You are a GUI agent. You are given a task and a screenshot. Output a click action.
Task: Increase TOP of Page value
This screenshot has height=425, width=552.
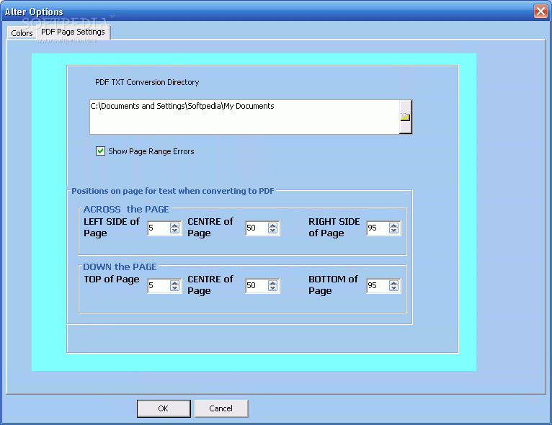tap(174, 283)
